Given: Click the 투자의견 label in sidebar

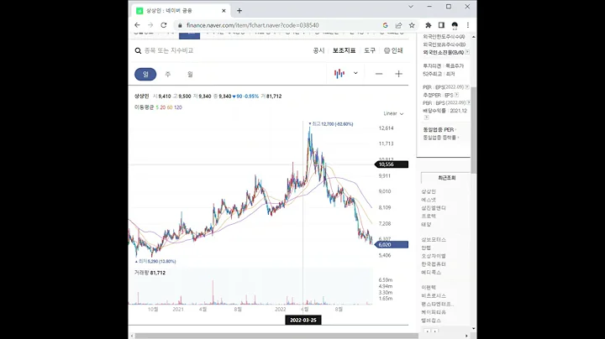Looking at the screenshot, I should (x=432, y=66).
